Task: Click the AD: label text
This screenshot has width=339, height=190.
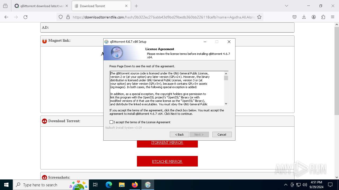Action: point(45,27)
